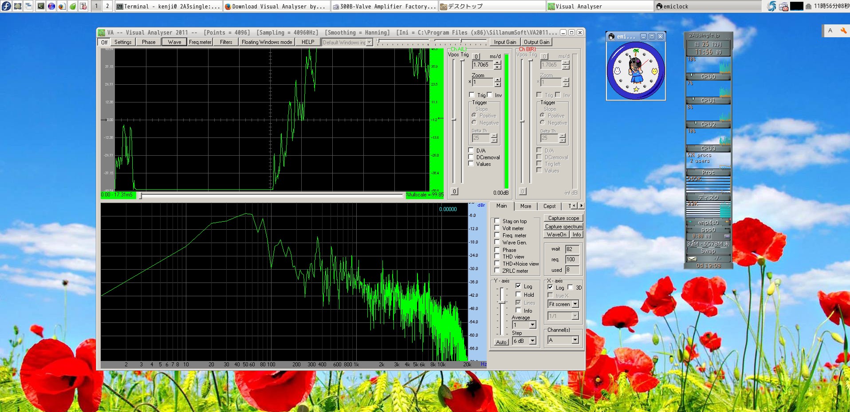Click the Ch A Vpos vertical slider
Viewport: 850px width, 412px height.
click(x=454, y=120)
